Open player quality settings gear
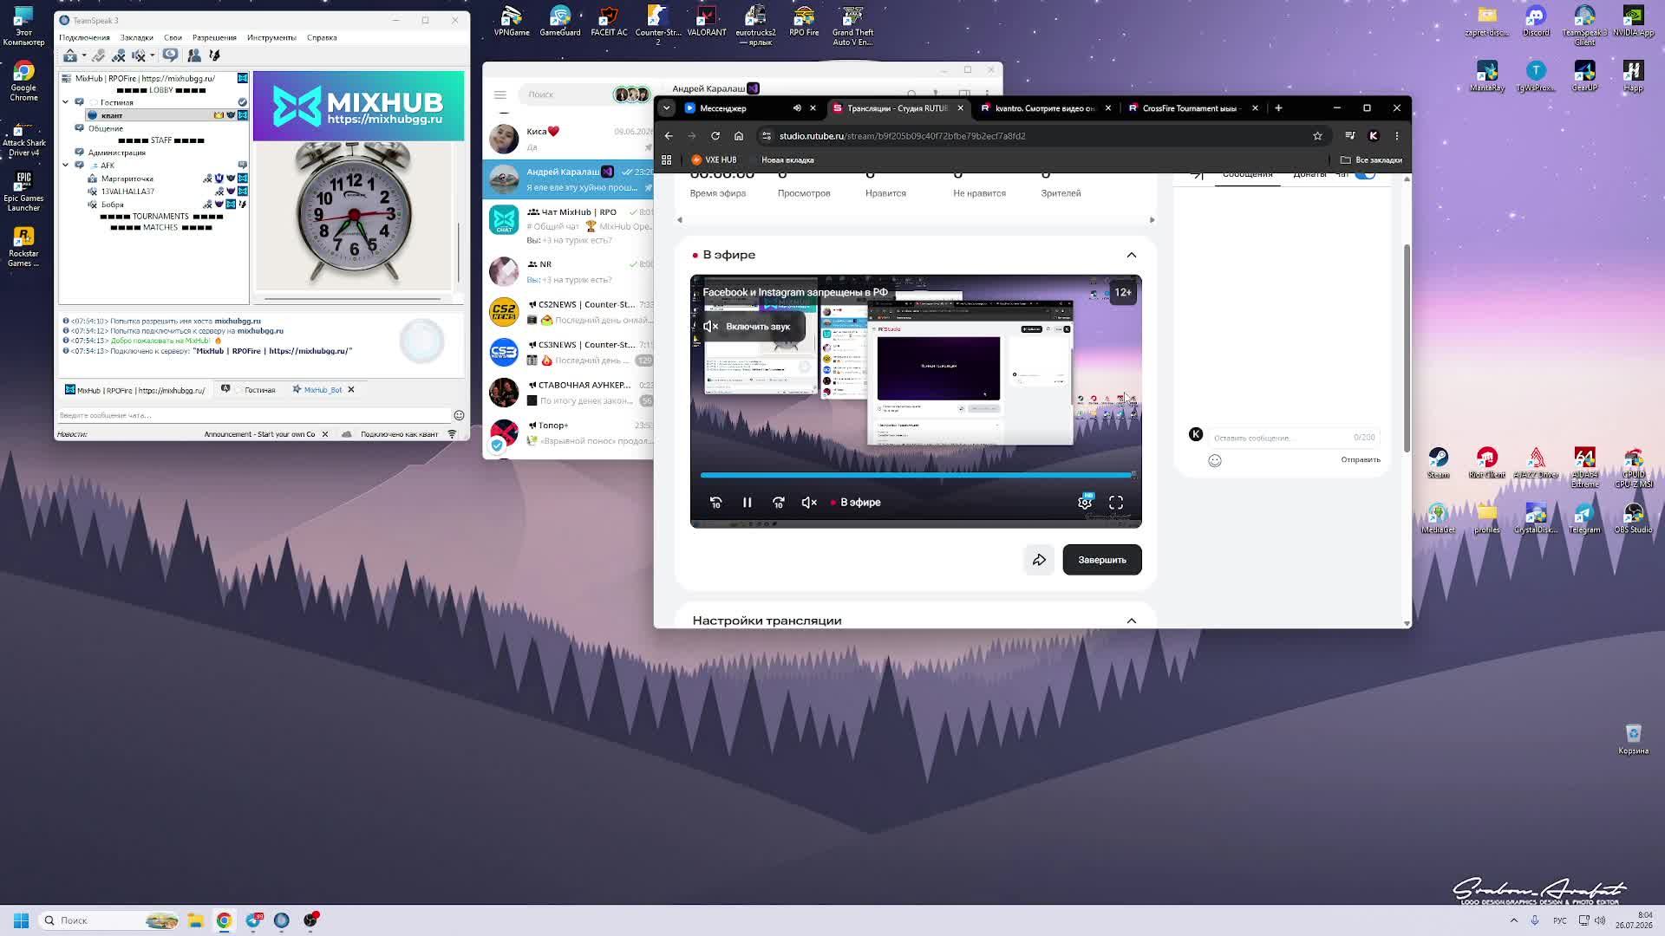 pos(1084,503)
